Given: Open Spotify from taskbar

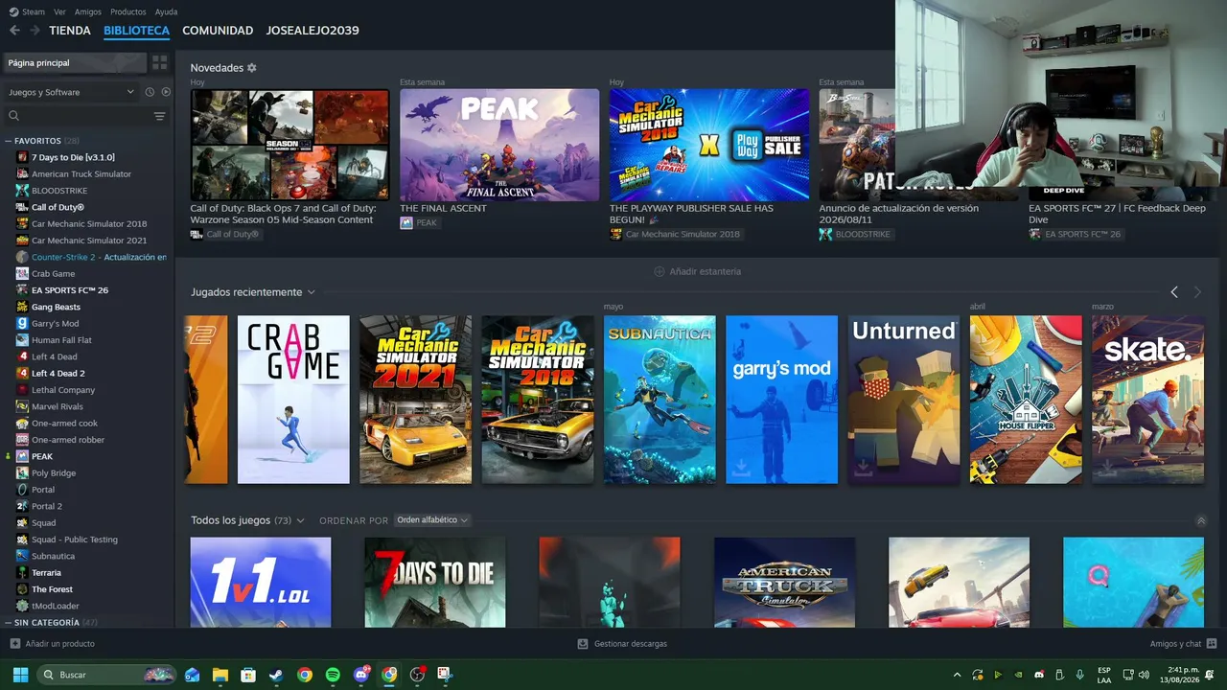Looking at the screenshot, I should pyautogui.click(x=333, y=675).
